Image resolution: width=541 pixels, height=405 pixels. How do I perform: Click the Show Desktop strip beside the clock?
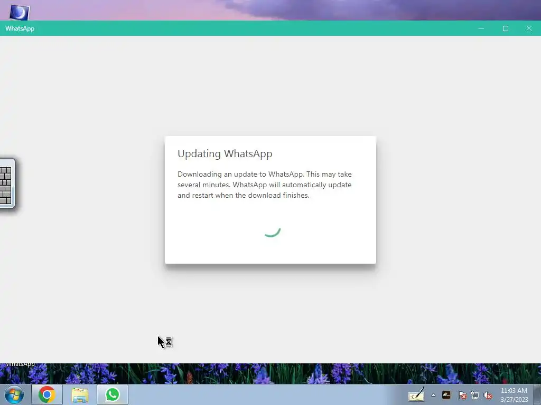[x=537, y=394]
